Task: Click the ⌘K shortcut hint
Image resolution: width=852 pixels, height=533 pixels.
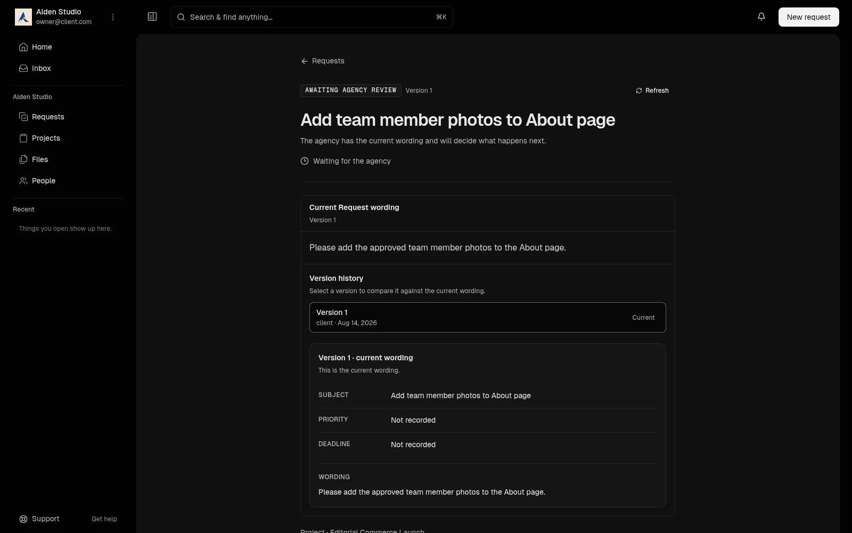Action: [441, 17]
